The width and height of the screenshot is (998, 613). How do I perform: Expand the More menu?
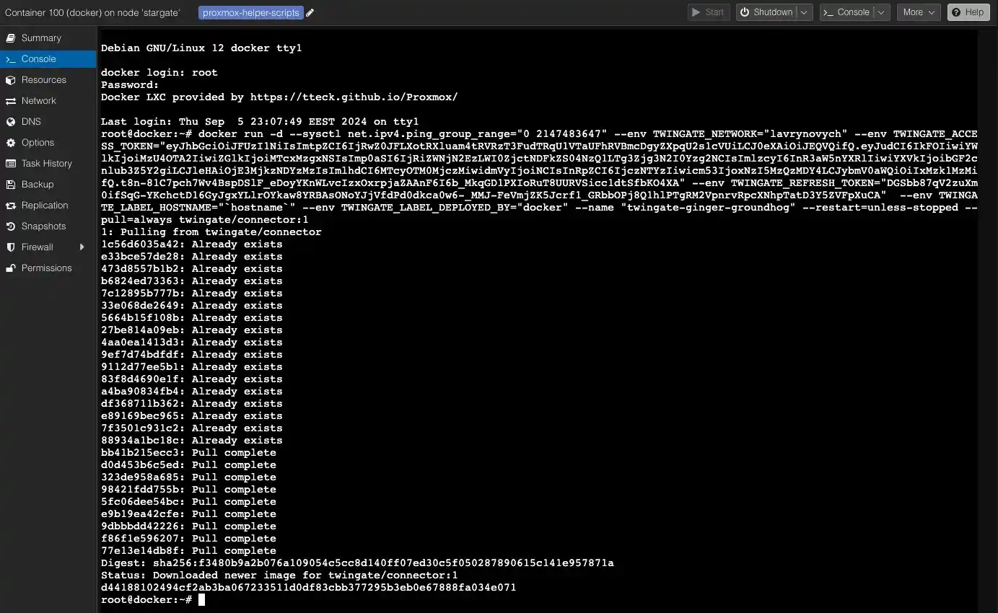[918, 12]
